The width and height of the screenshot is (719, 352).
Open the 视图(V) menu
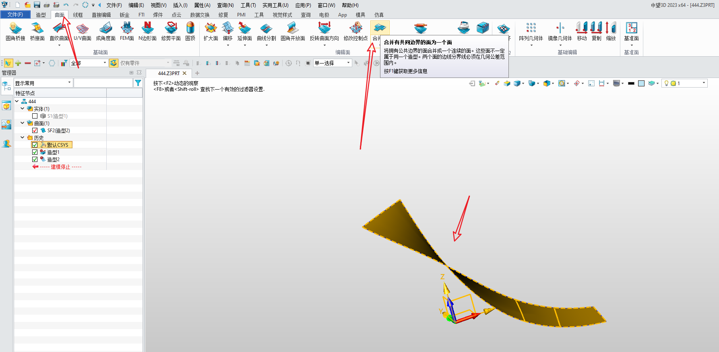158,5
